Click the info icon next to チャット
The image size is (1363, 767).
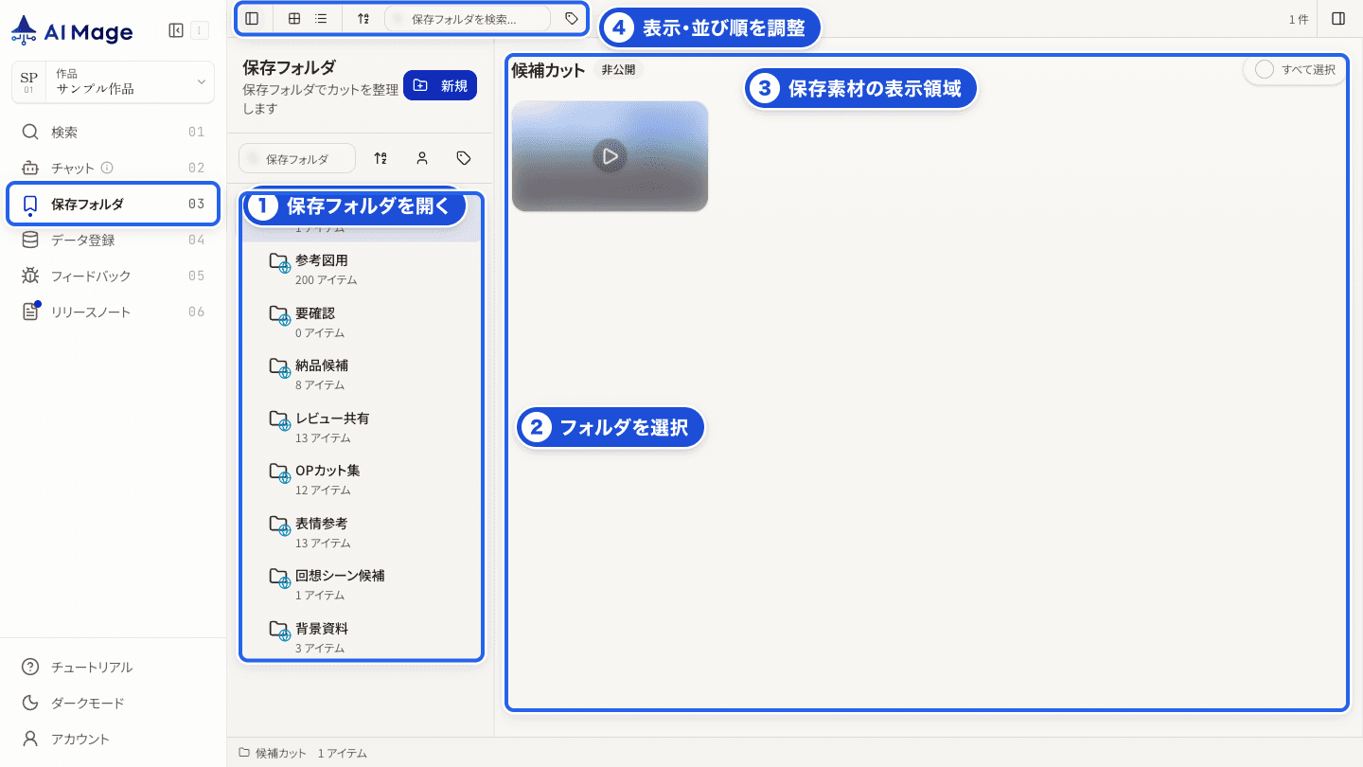pos(107,168)
